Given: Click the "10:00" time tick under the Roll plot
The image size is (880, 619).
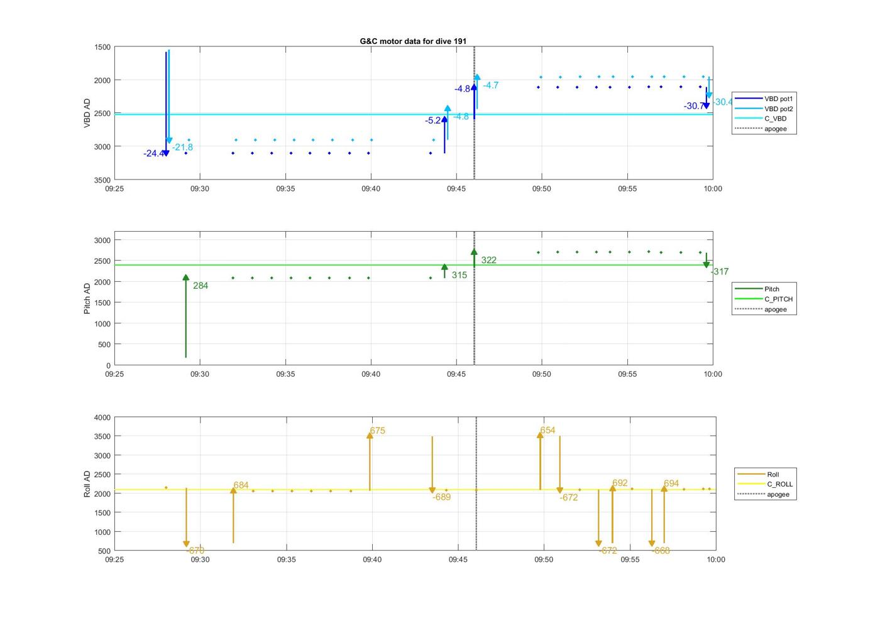Looking at the screenshot, I should point(716,559).
